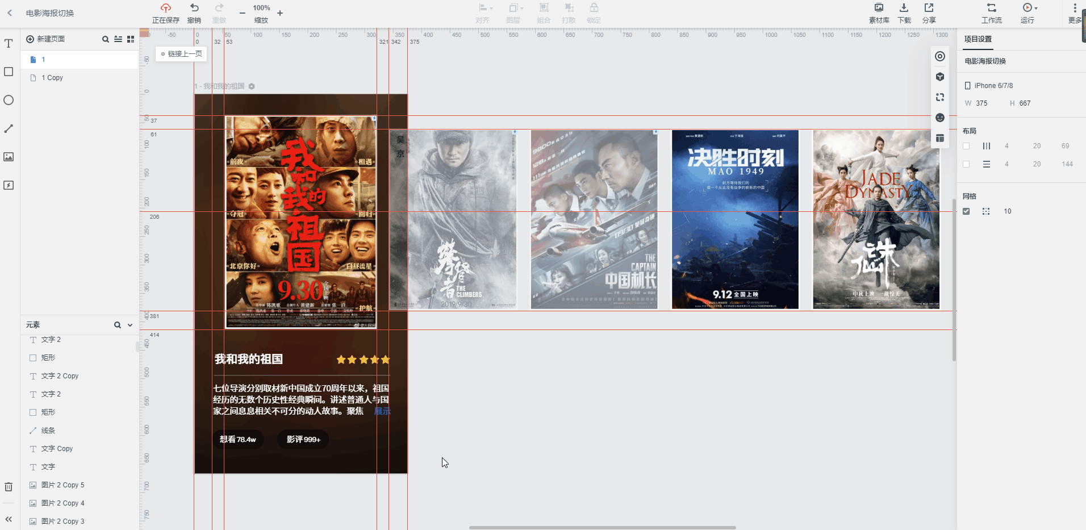This screenshot has height=530, width=1086.
Task: Search pages with the magnifier icon
Action: click(105, 39)
